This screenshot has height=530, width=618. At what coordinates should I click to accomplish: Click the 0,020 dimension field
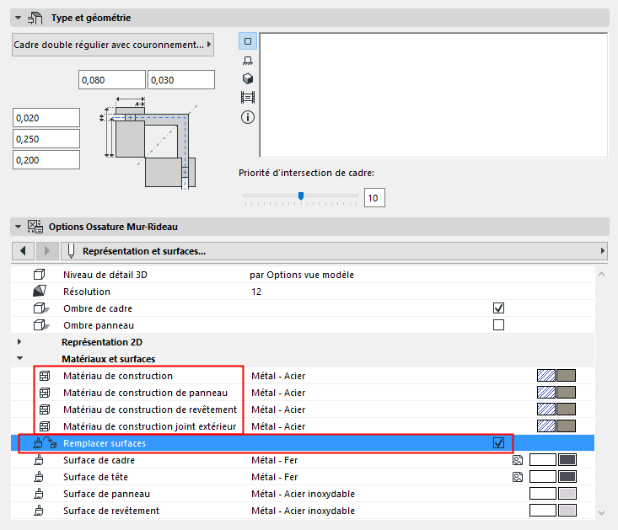coord(46,118)
